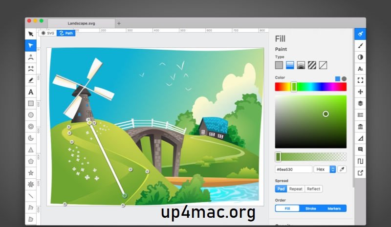Open the Stroke panel brush icon
Image resolution: width=391 pixels, height=227 pixels.
(x=360, y=45)
